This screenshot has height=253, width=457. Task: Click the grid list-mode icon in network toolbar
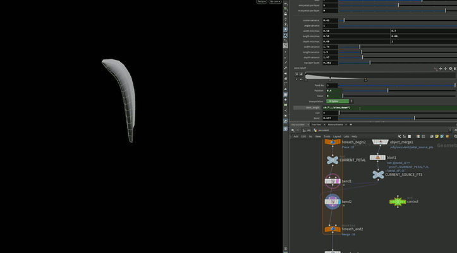[x=410, y=136]
